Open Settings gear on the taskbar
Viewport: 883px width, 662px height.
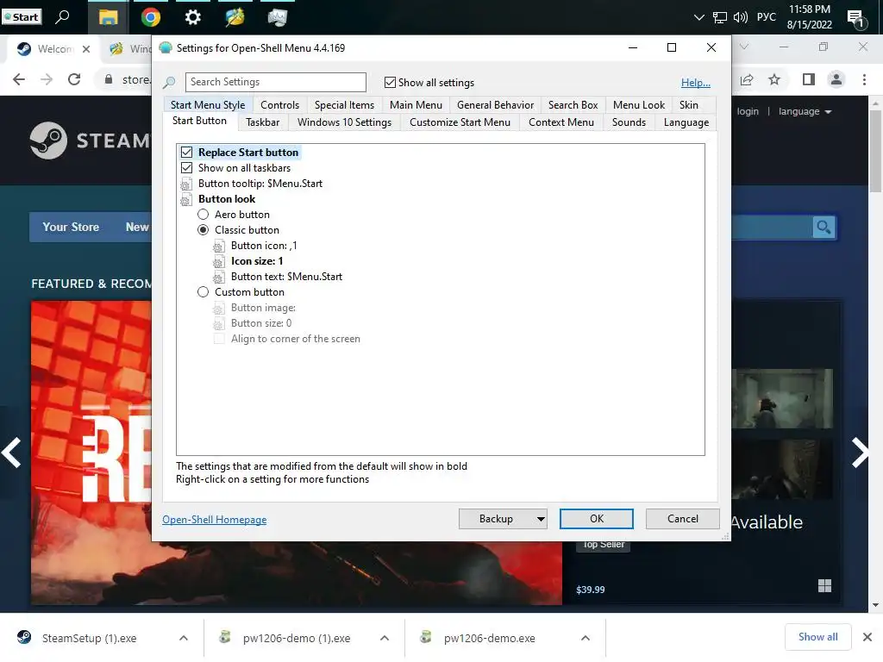point(192,17)
